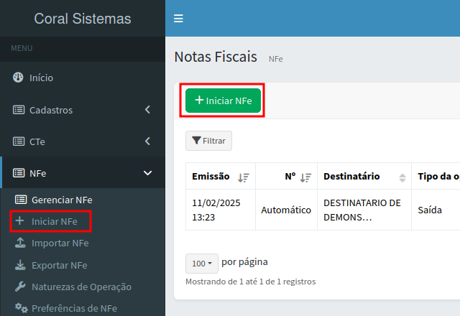This screenshot has width=460, height=316.
Task: Sort table by Emissão column
Action: click(244, 177)
